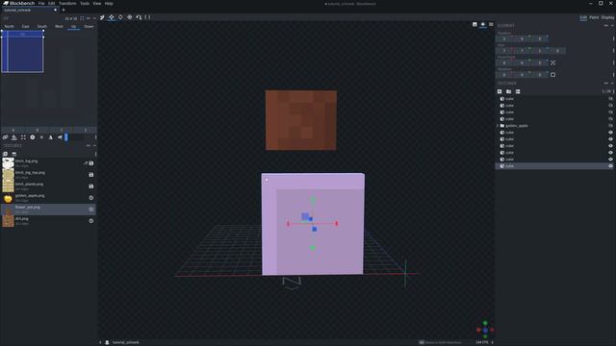Toggle visibility of cube just below golden_apple
The image size is (616, 346).
pyautogui.click(x=610, y=133)
